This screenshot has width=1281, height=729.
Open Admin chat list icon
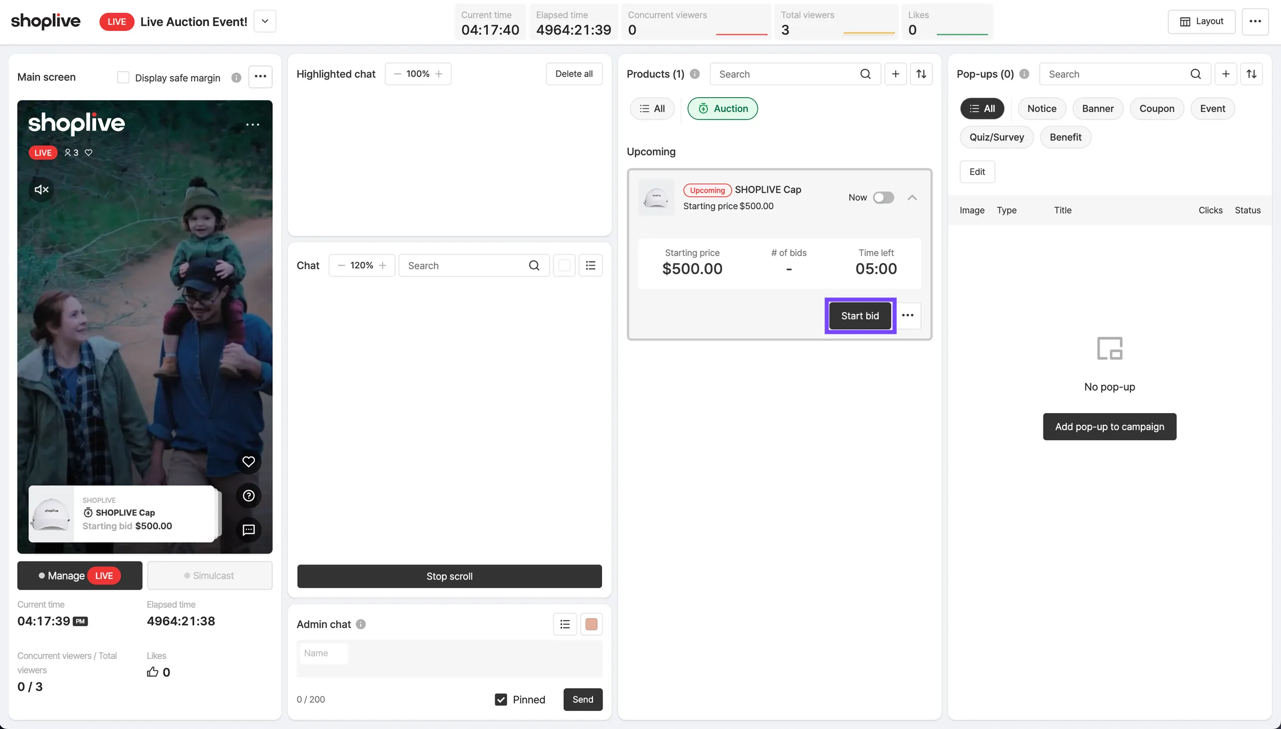[x=565, y=624]
